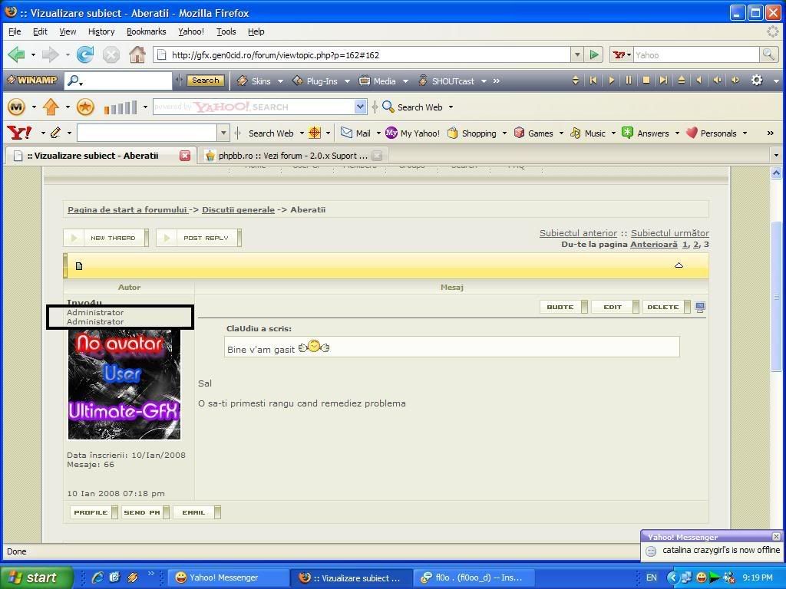This screenshot has width=786, height=589.
Task: Open Winamp toolbar settings gear
Action: (757, 80)
